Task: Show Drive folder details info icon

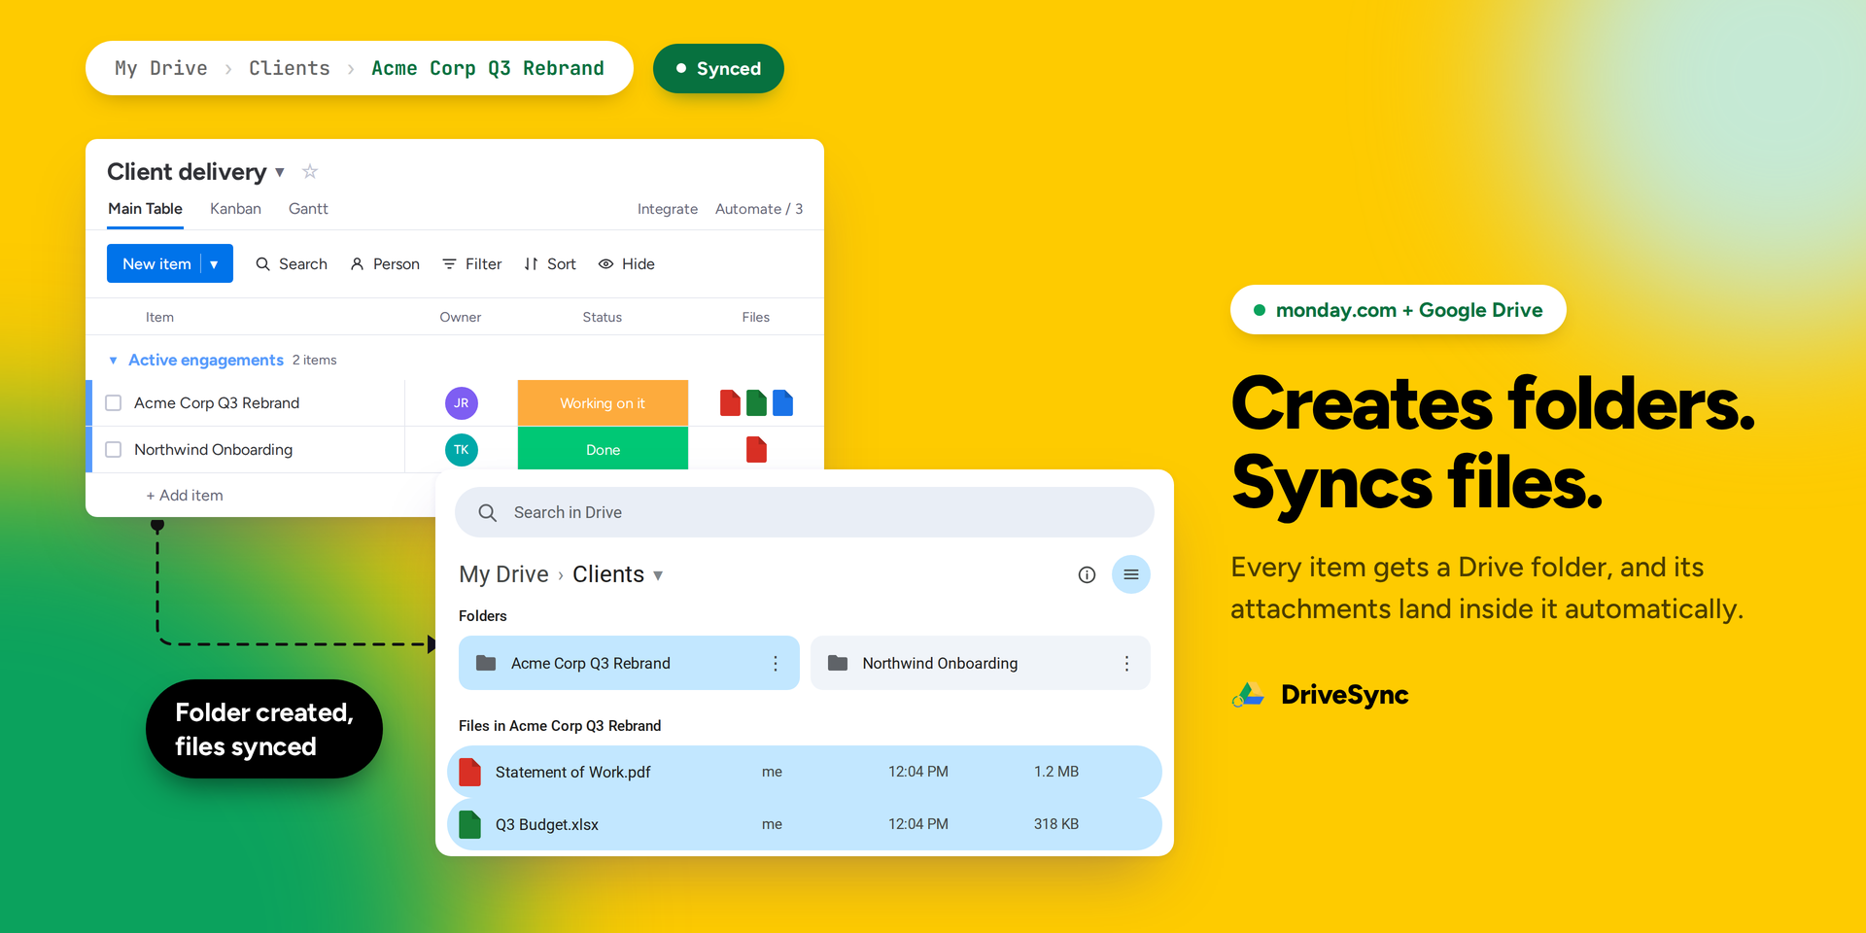Action: pyautogui.click(x=1087, y=574)
